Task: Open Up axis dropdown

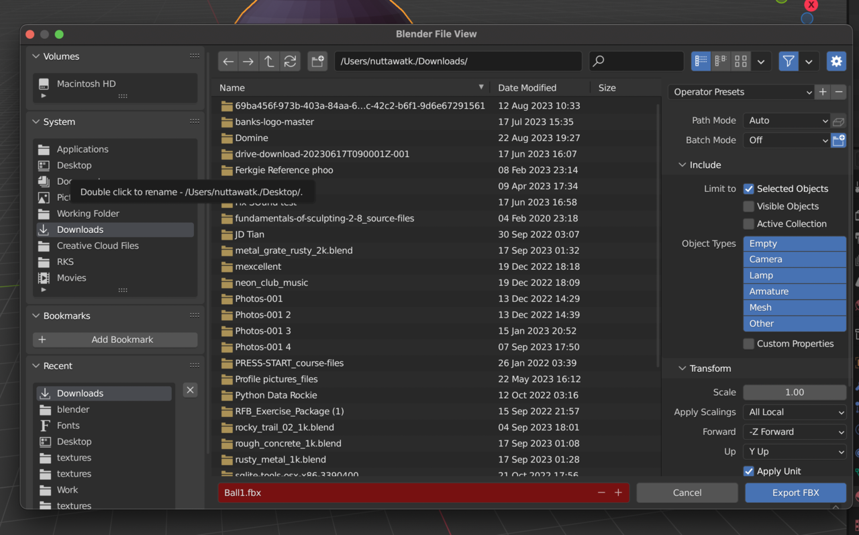Action: point(795,452)
